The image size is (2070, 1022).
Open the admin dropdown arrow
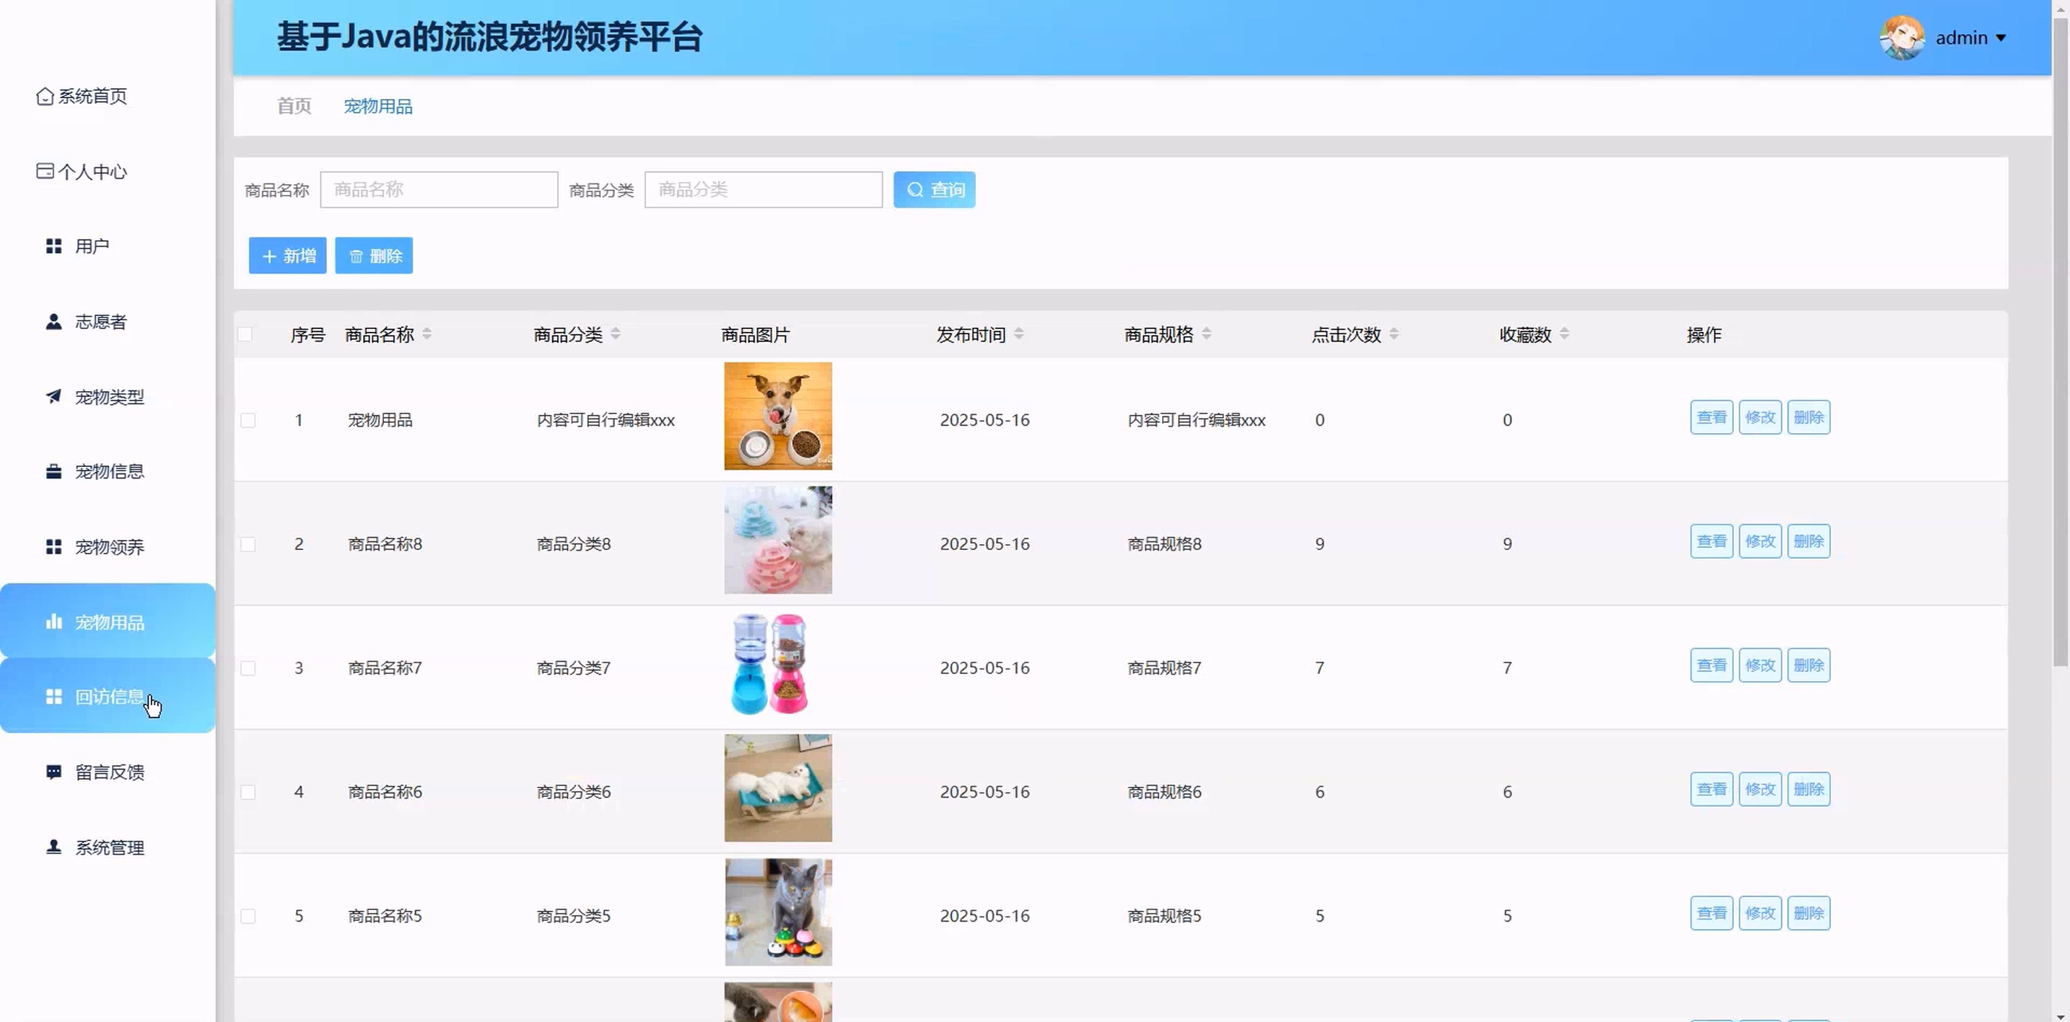click(2001, 38)
